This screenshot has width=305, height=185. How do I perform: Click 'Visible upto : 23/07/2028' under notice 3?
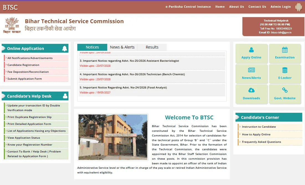click(95, 66)
